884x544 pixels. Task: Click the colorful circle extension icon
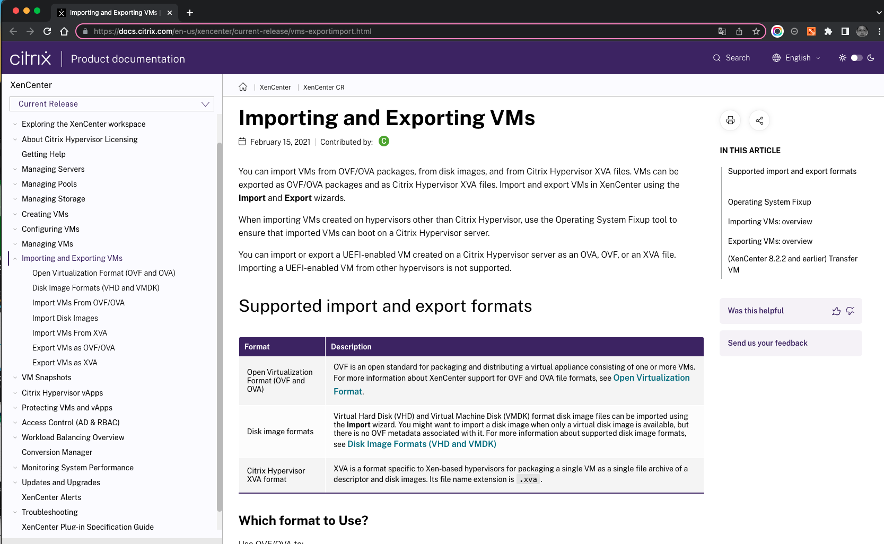click(777, 31)
